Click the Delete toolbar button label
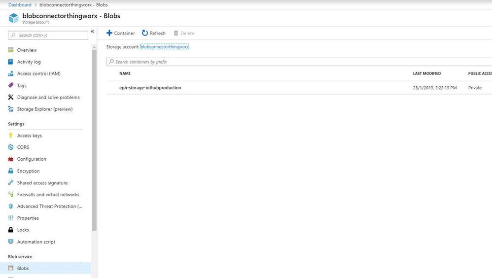492x278 pixels. [187, 33]
